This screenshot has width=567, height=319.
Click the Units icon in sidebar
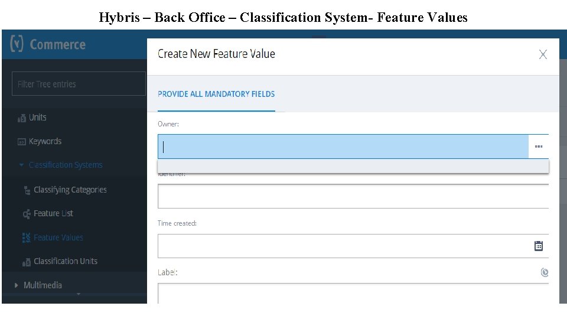[x=22, y=118]
